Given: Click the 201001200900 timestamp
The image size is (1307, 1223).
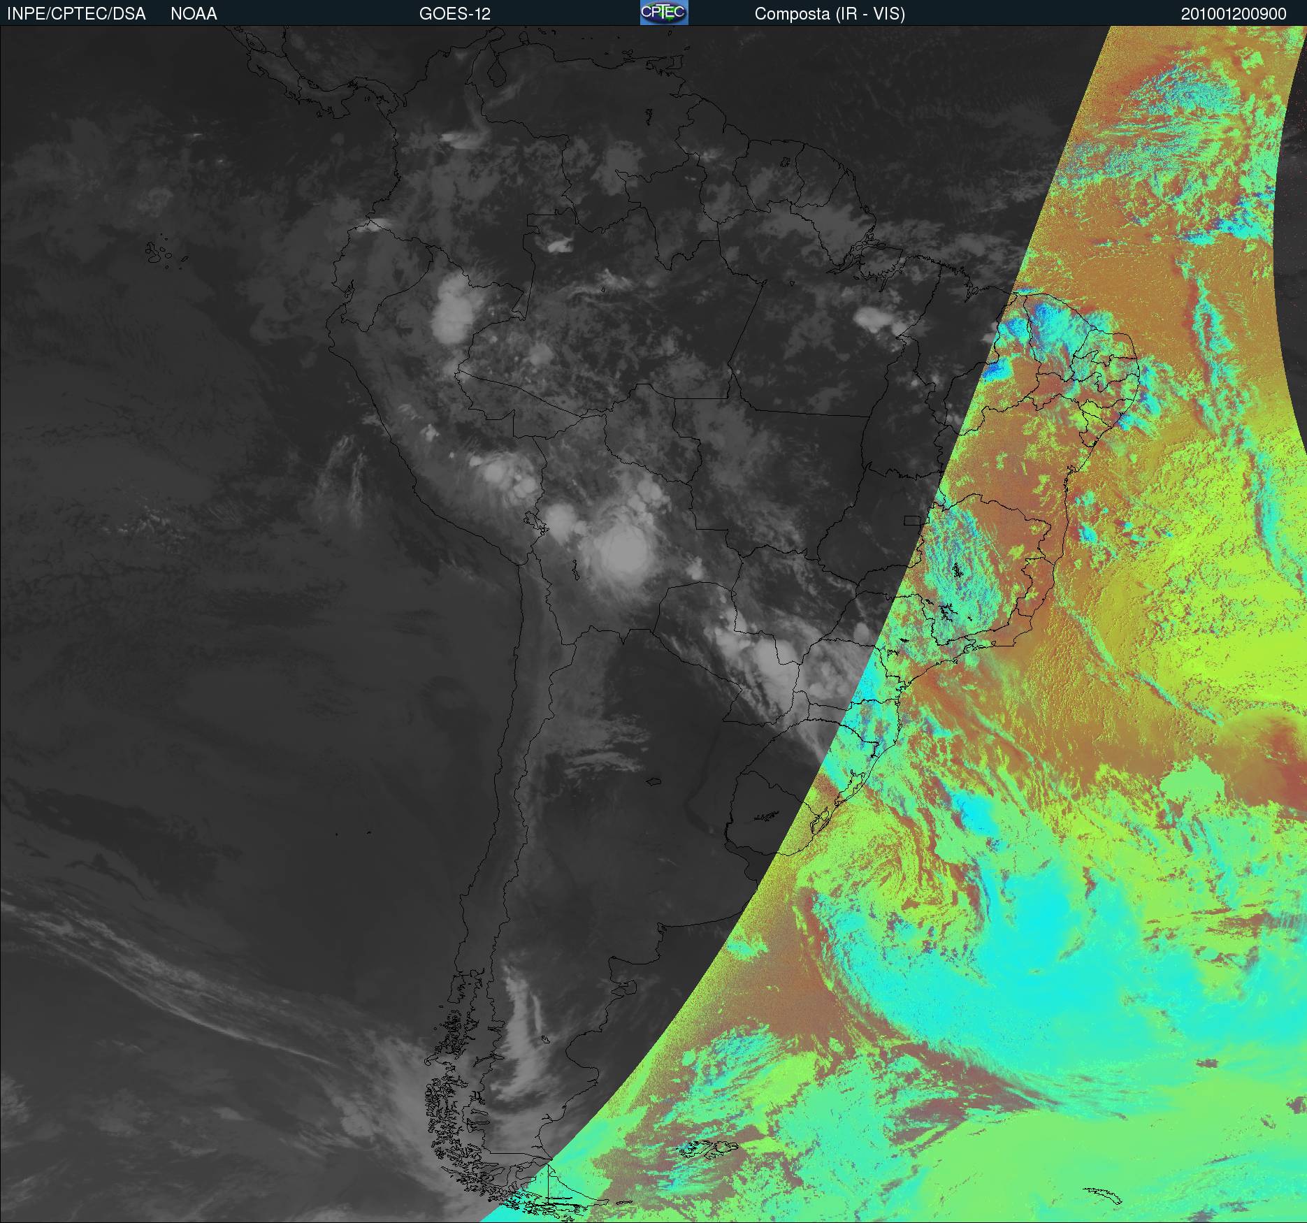Looking at the screenshot, I should coord(1234,14).
